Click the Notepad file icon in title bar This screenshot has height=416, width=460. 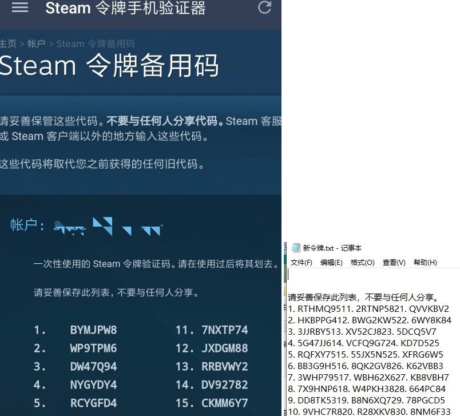coord(296,248)
